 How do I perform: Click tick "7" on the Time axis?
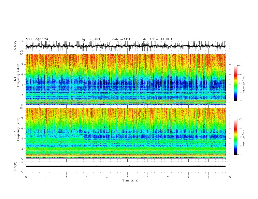click(x=168, y=177)
